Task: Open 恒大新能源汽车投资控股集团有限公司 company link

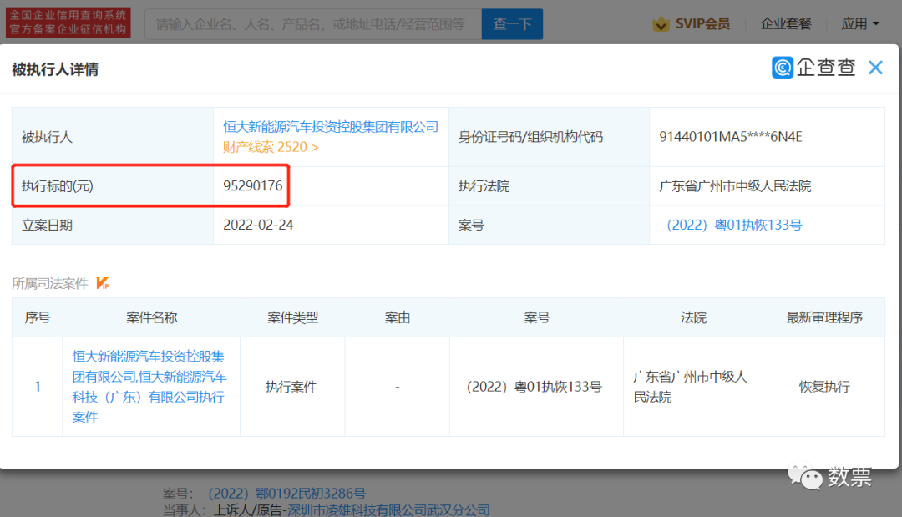Action: (331, 126)
